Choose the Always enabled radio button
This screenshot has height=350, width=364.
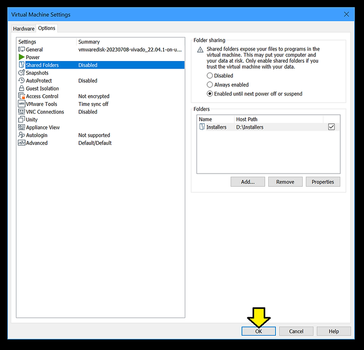[x=210, y=85]
